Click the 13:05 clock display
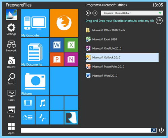This screenshot has height=138, width=168. coord(158,5)
